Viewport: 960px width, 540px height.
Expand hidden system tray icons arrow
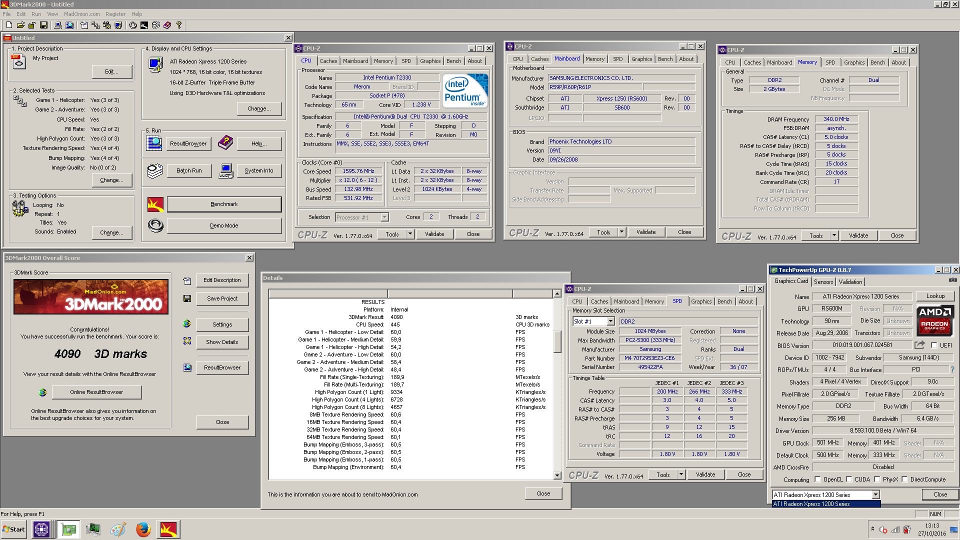pos(872,529)
